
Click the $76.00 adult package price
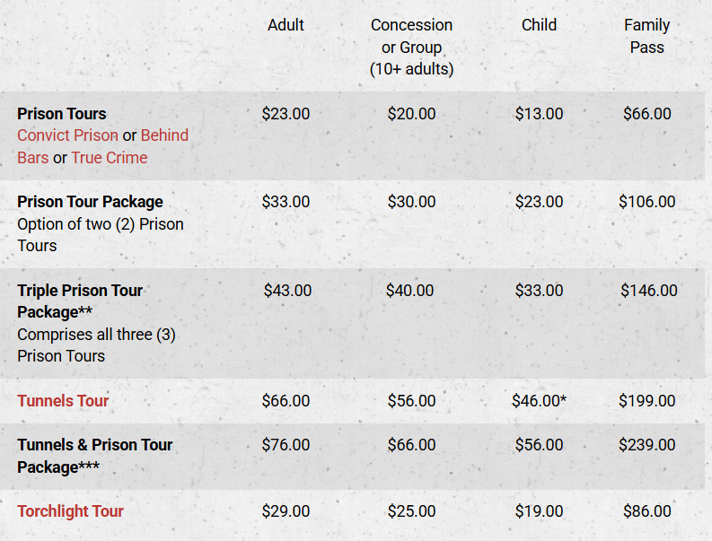tap(286, 445)
